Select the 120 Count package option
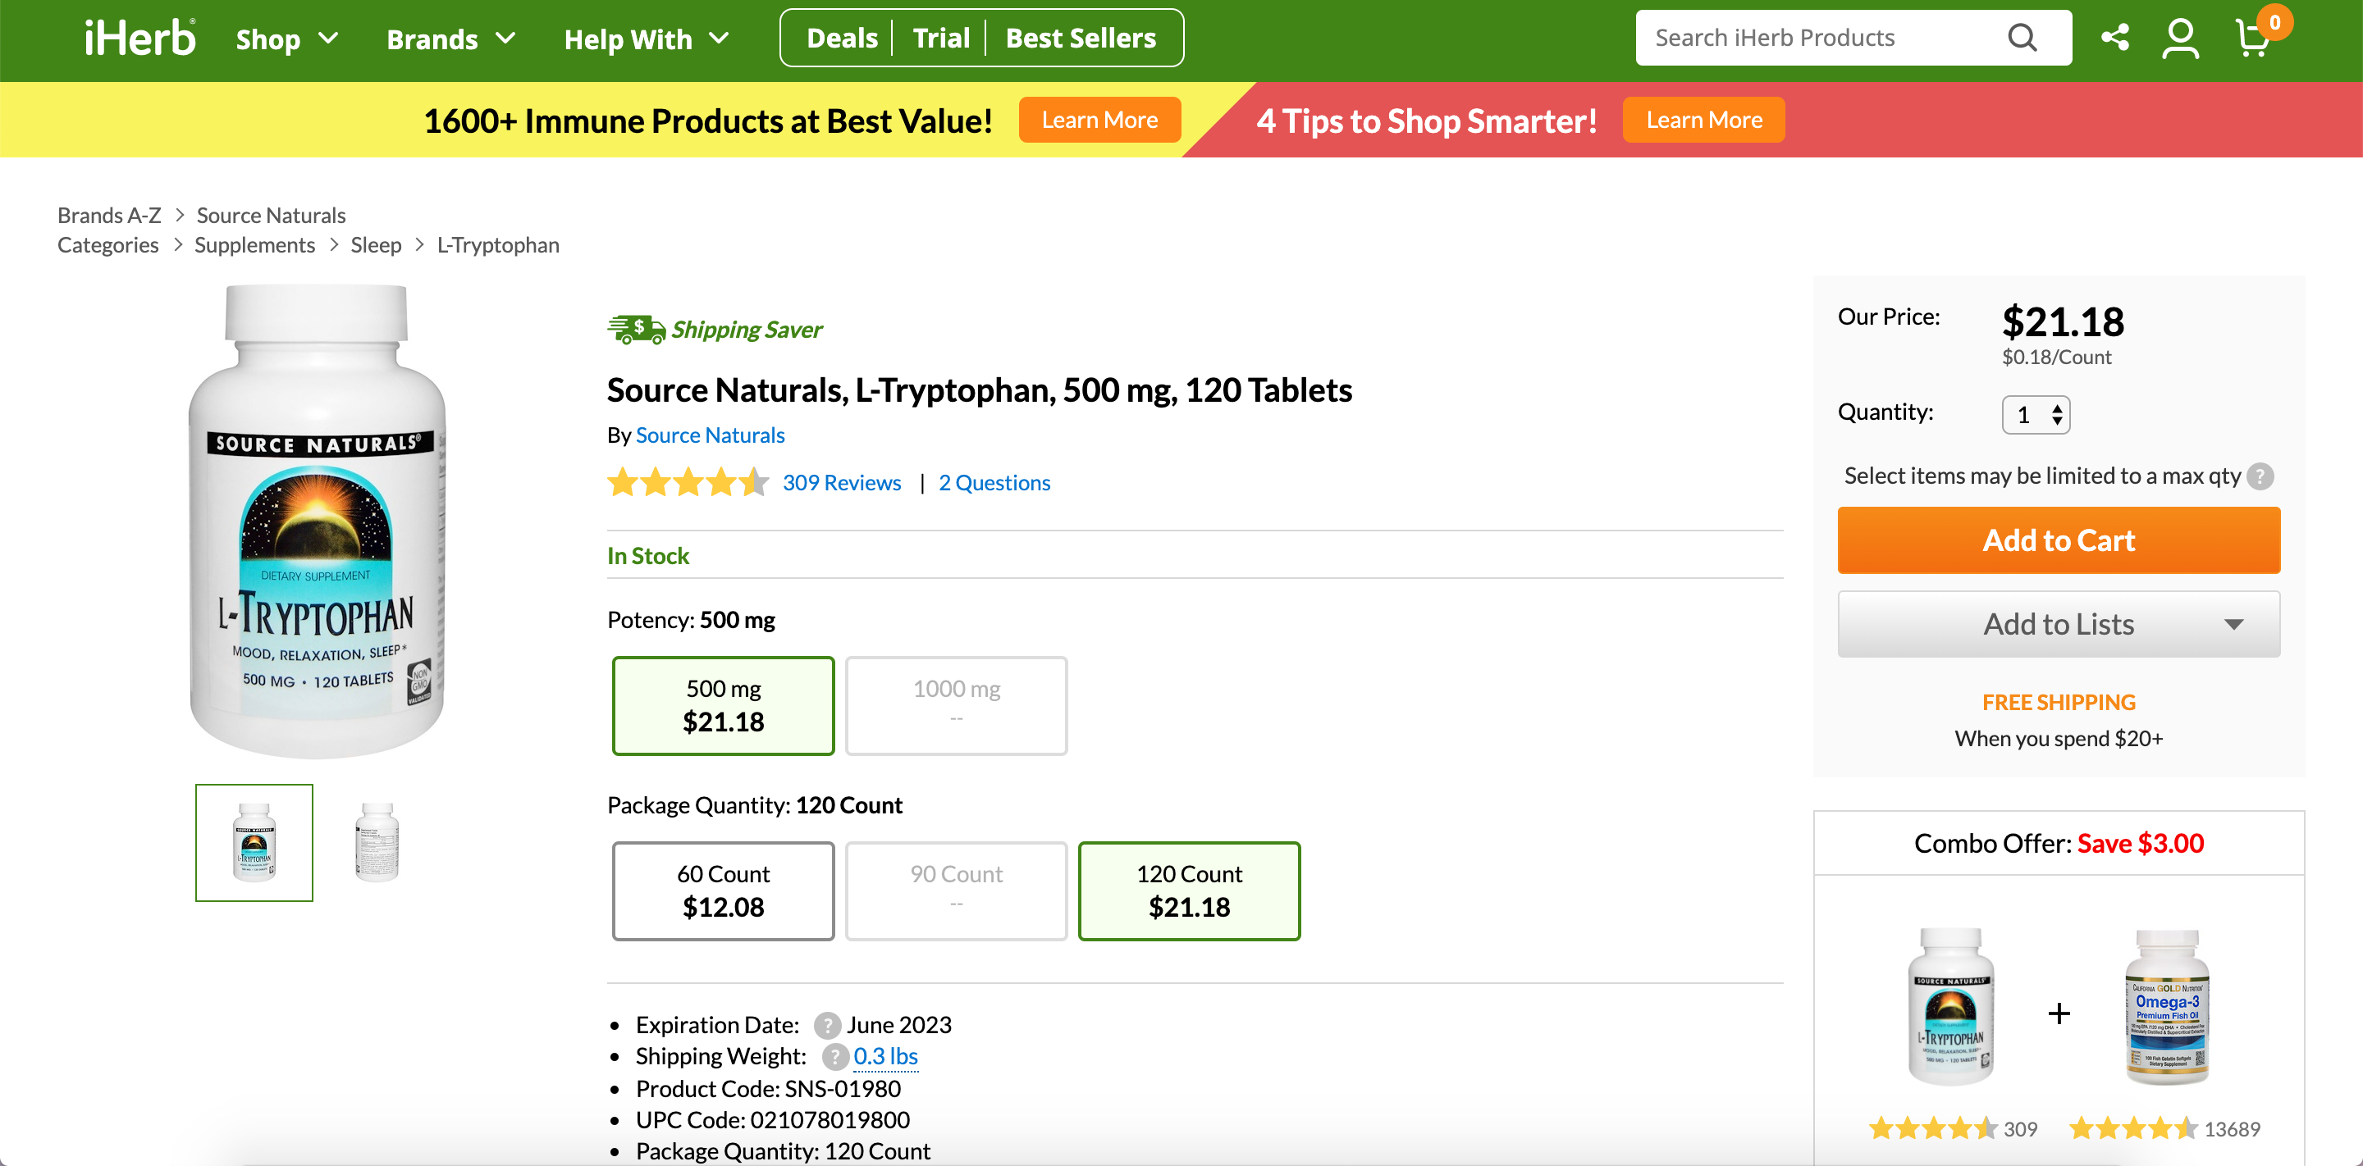 coord(1189,891)
